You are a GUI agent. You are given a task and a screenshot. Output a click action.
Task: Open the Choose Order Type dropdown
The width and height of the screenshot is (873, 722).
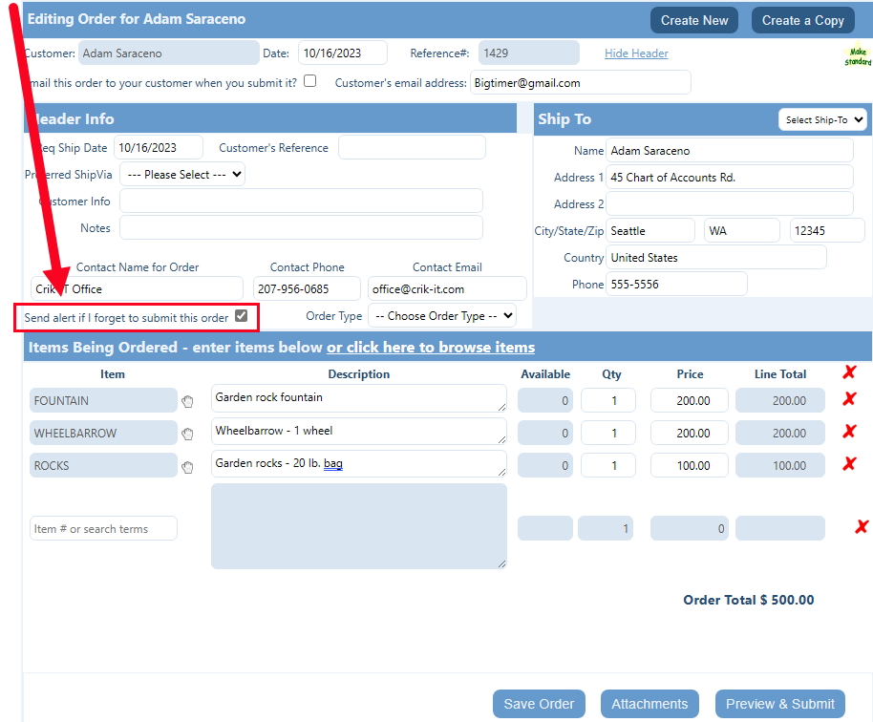[442, 316]
